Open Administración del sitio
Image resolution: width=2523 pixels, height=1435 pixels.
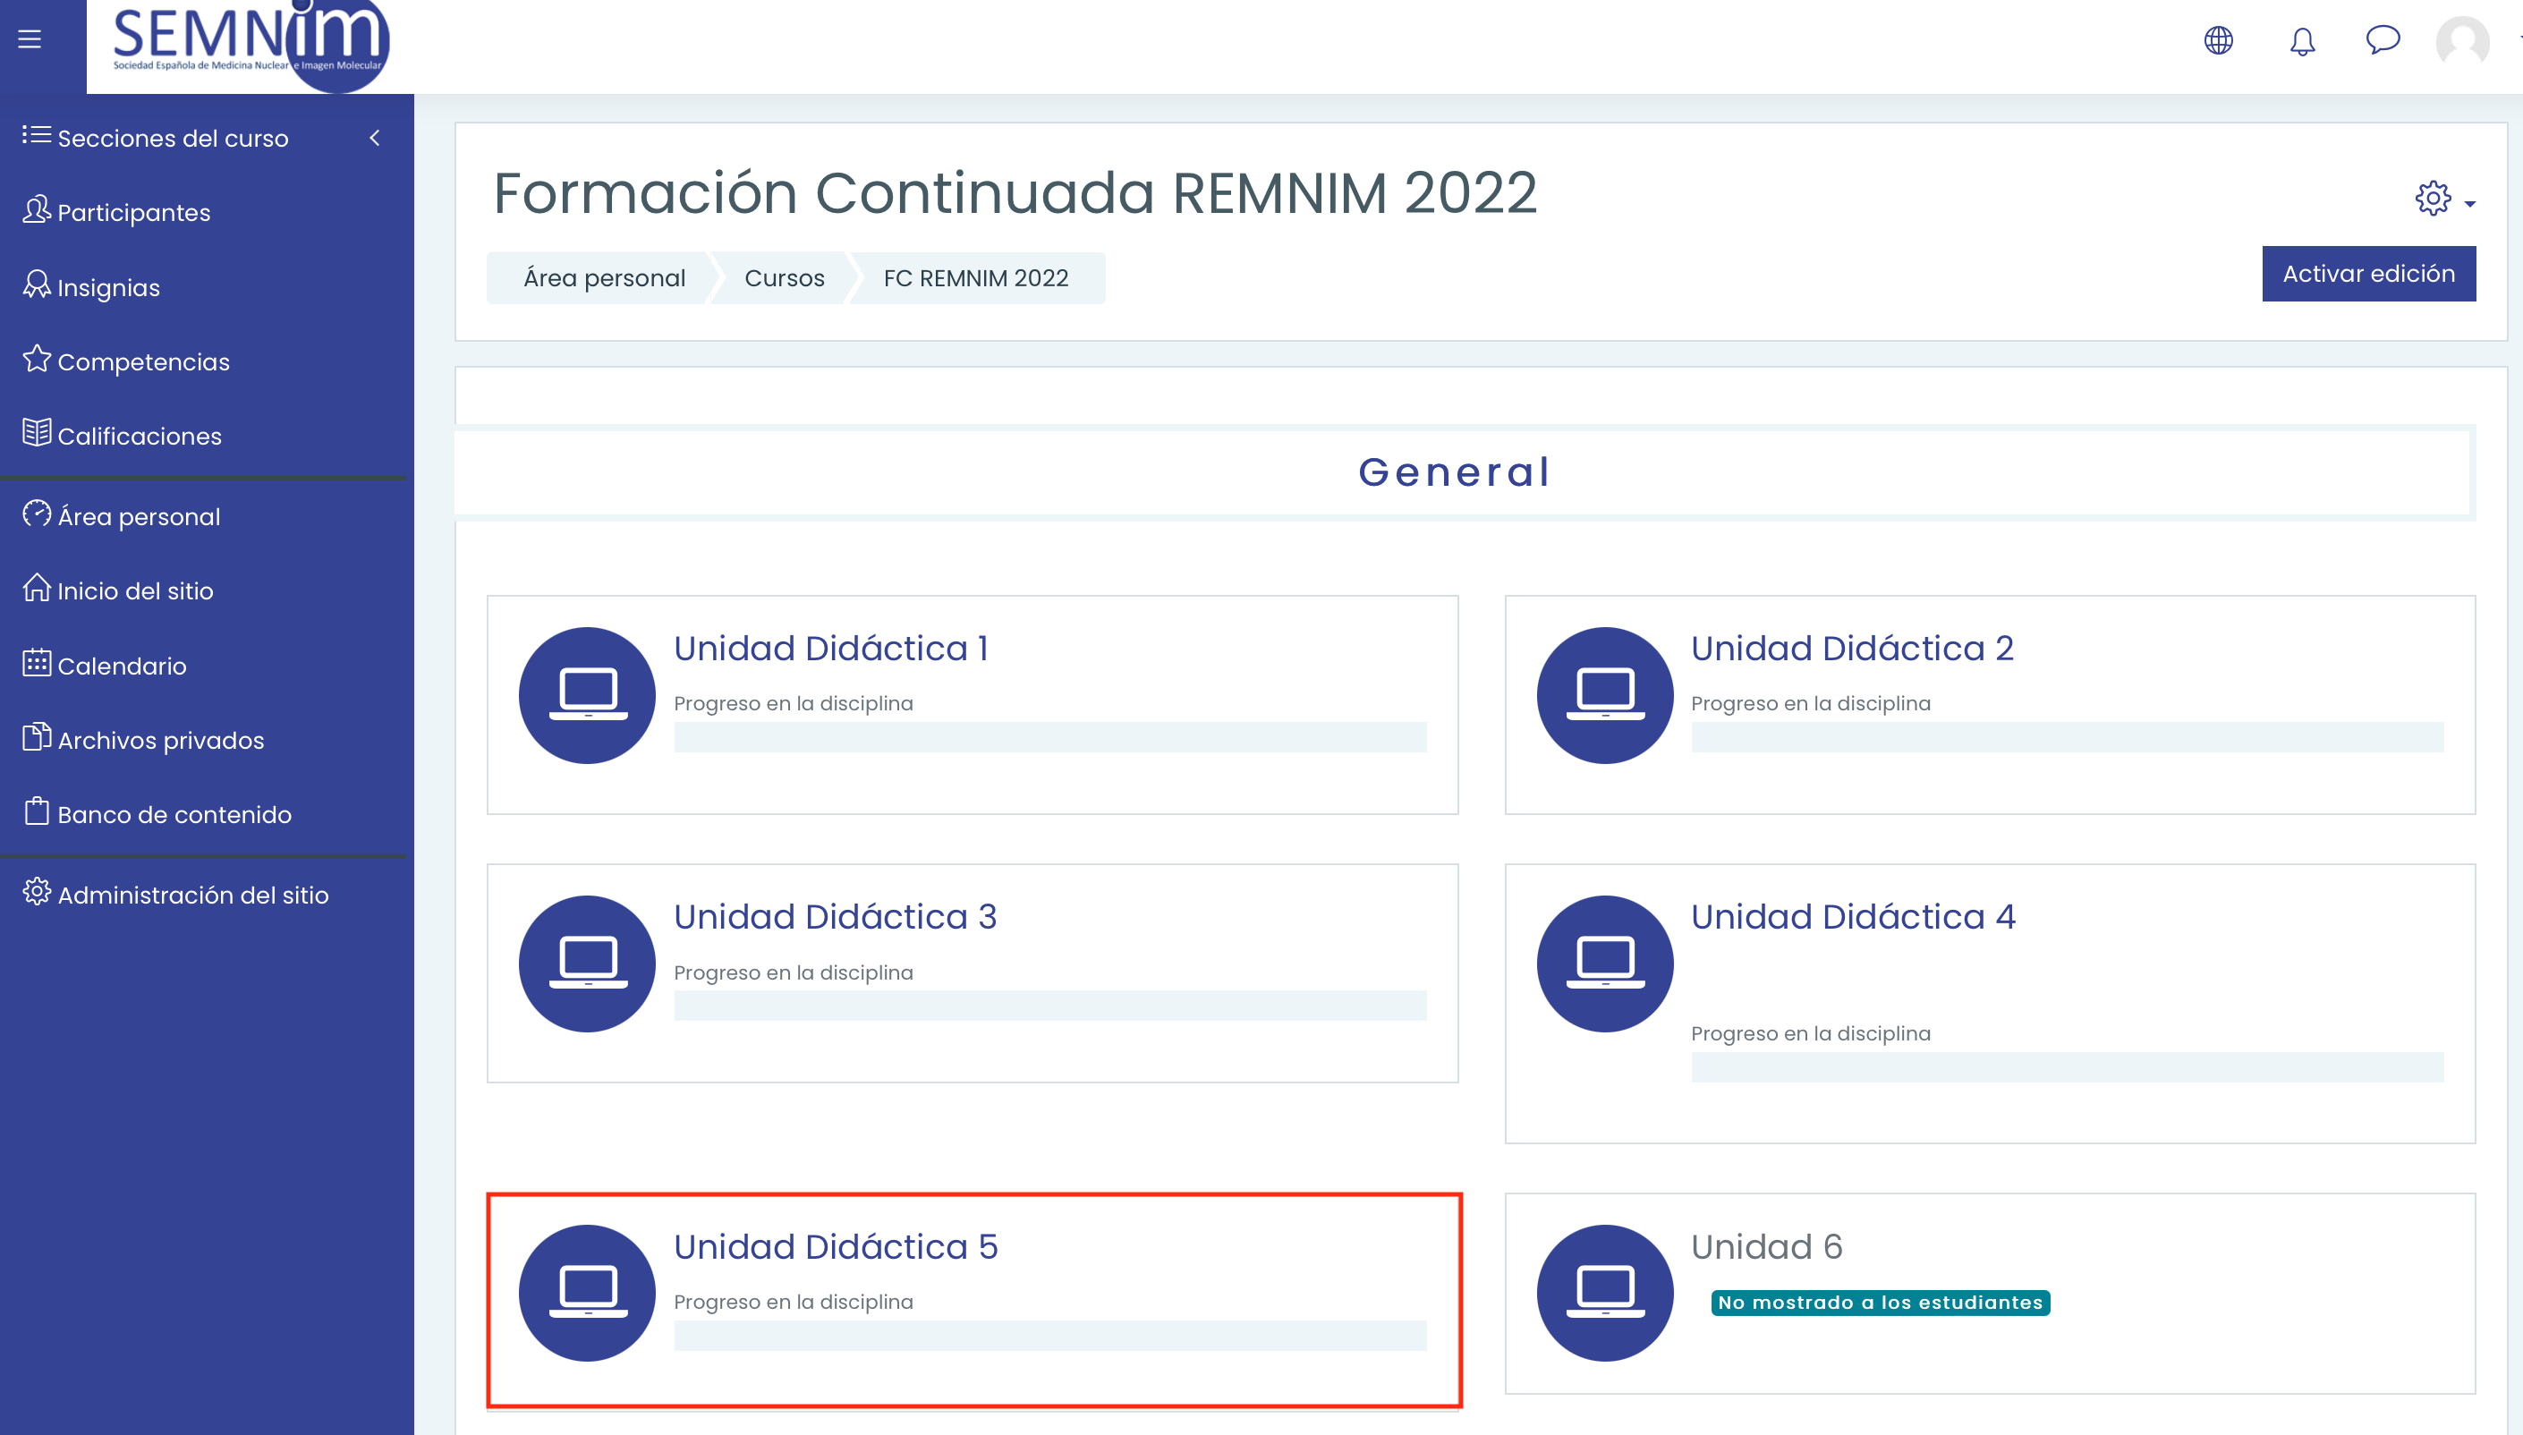(193, 895)
